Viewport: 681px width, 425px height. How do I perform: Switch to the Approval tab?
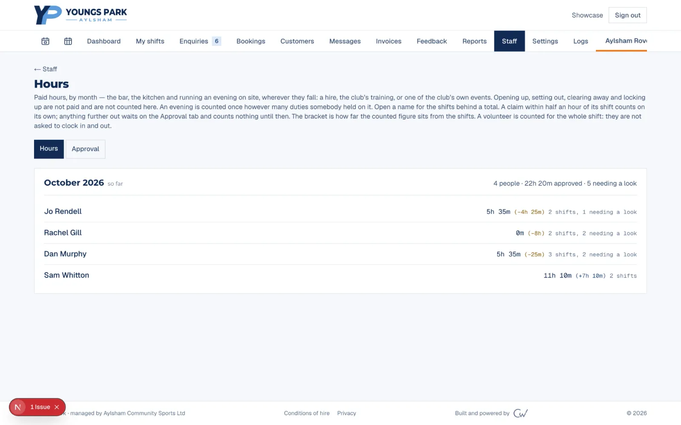pyautogui.click(x=86, y=149)
